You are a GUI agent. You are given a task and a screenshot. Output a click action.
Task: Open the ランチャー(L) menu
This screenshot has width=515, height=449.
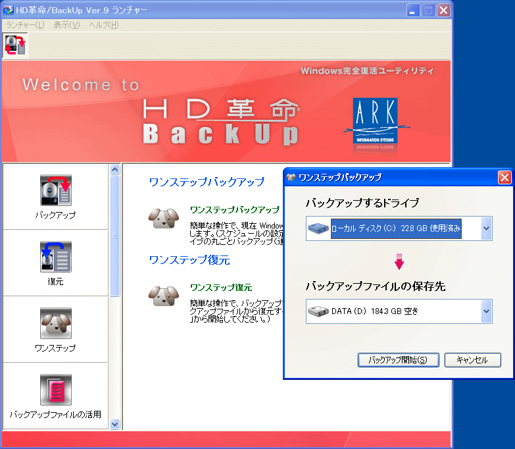pyautogui.click(x=25, y=25)
